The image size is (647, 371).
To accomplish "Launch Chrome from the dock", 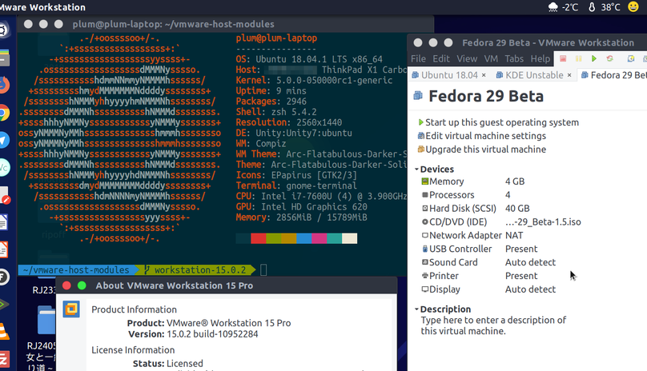I will click(4, 113).
